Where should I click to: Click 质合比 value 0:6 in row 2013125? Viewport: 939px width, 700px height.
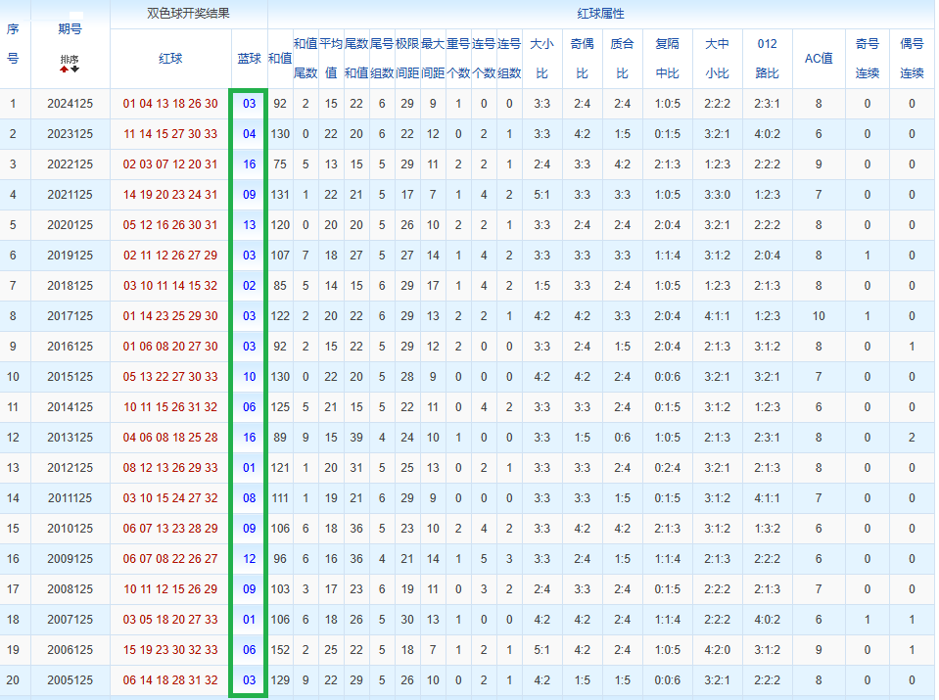[622, 437]
